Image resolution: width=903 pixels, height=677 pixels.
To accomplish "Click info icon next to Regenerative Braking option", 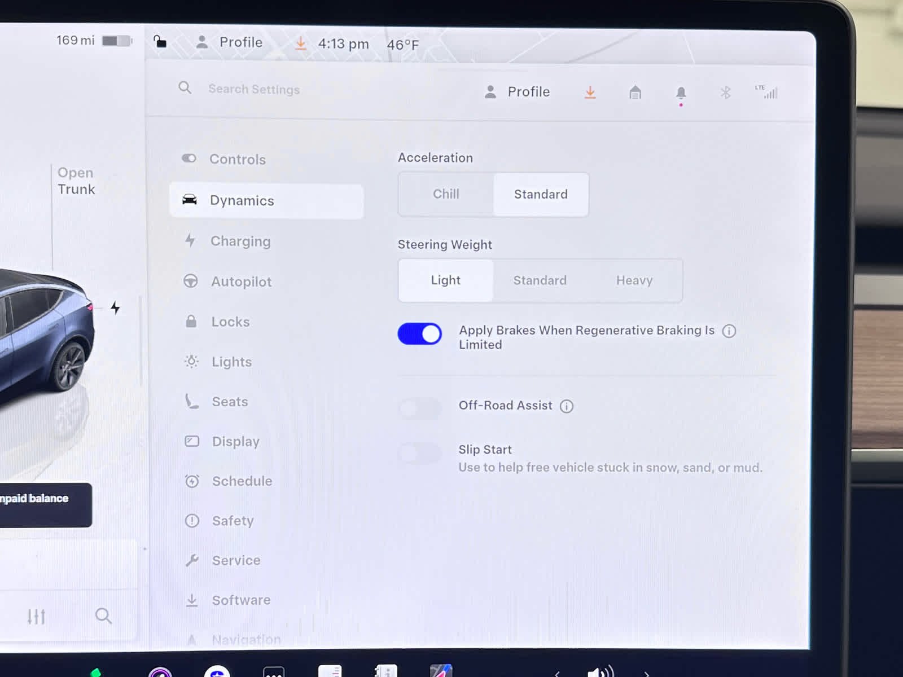I will click(729, 331).
